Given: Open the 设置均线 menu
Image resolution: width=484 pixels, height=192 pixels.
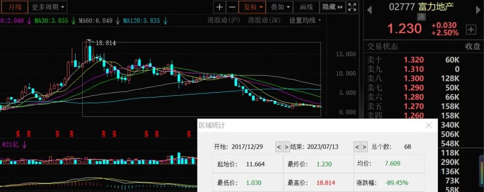Looking at the screenshot, I should (305, 21).
